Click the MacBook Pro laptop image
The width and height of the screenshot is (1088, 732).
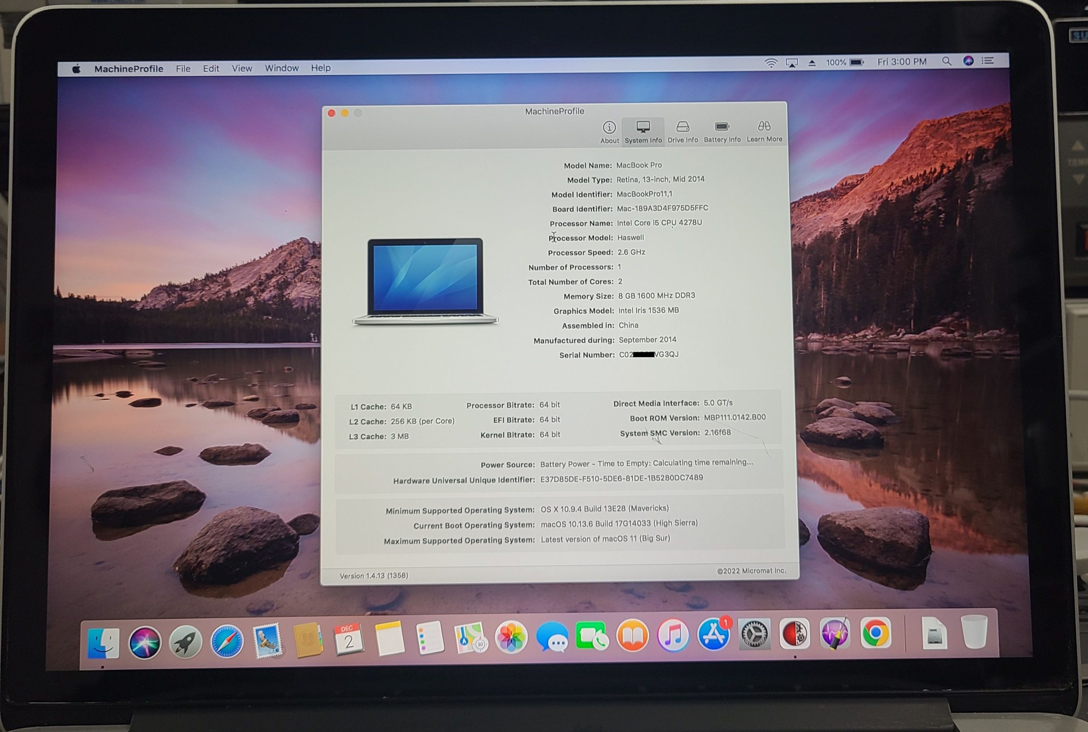425,282
